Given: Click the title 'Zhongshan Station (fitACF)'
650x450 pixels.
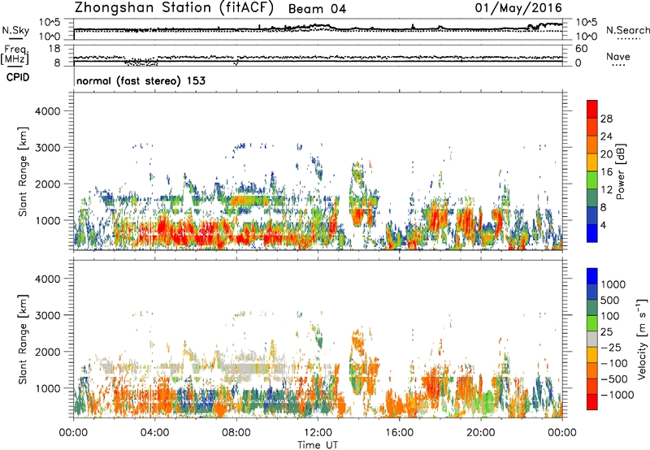Looking at the screenshot, I should click(x=174, y=8).
